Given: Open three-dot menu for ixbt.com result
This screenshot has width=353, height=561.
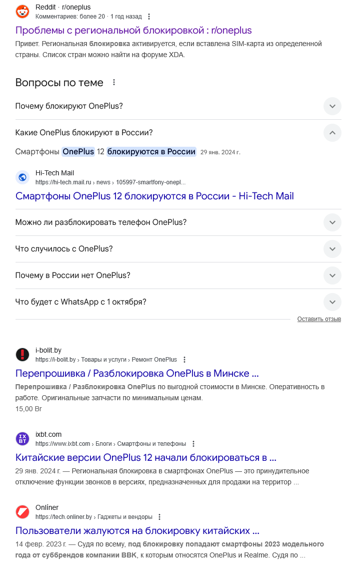Looking at the screenshot, I should (x=193, y=444).
